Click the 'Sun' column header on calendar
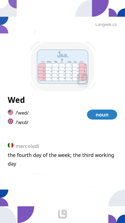The width and height of the screenshot is (125, 223). 43,62
